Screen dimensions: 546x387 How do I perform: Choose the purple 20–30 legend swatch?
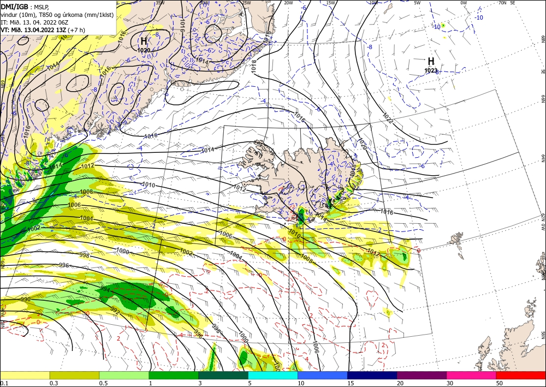(422, 375)
